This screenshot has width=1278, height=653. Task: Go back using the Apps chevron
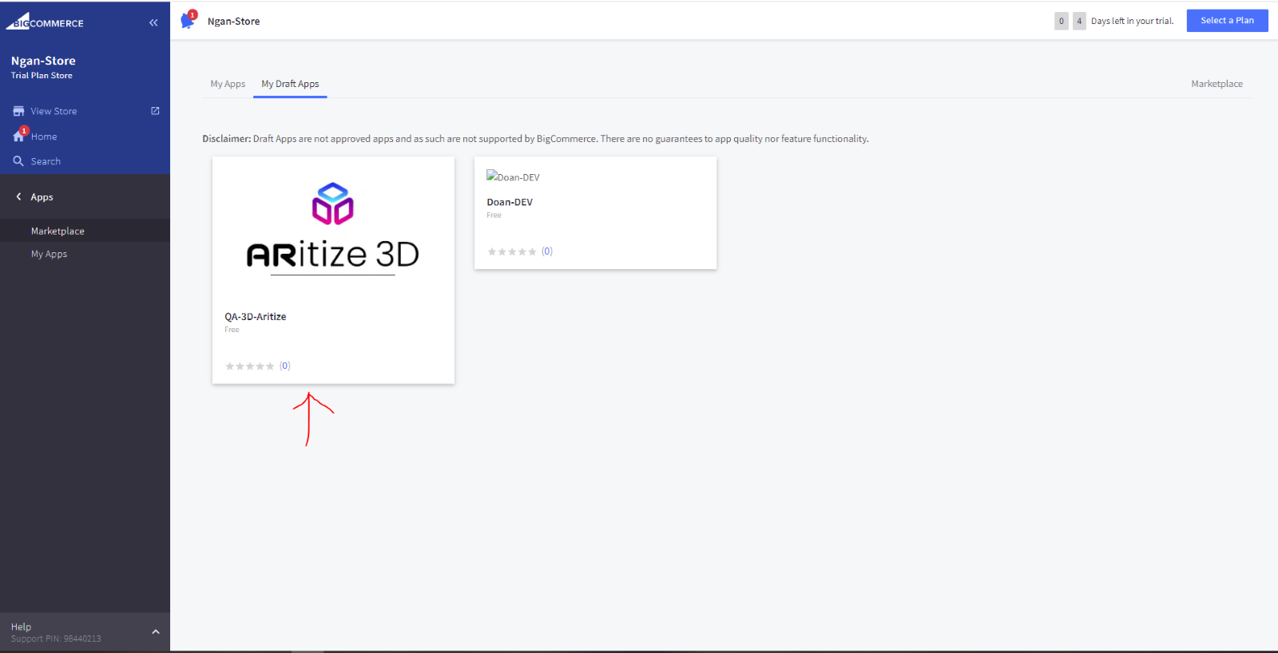[18, 196]
